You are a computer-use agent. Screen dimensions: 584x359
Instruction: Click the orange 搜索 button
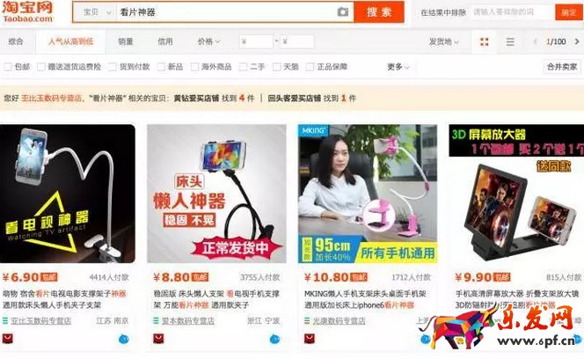[x=379, y=12]
